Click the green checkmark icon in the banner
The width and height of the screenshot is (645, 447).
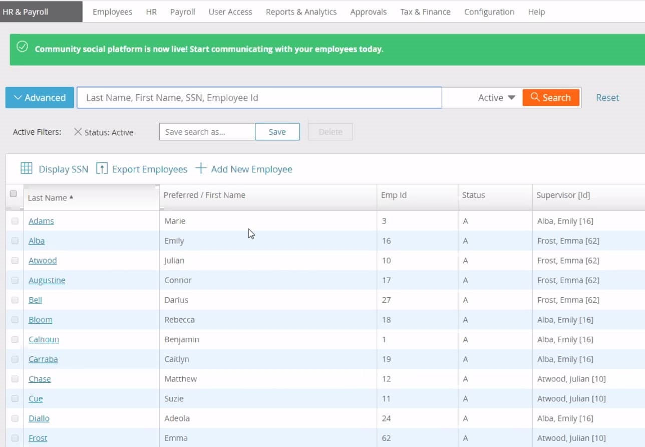(x=22, y=47)
